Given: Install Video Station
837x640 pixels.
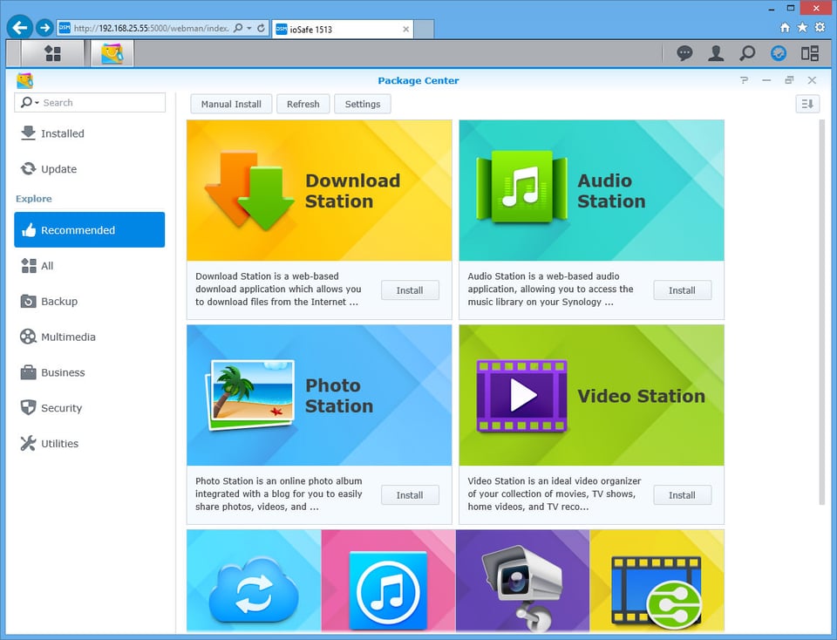Looking at the screenshot, I should (682, 495).
